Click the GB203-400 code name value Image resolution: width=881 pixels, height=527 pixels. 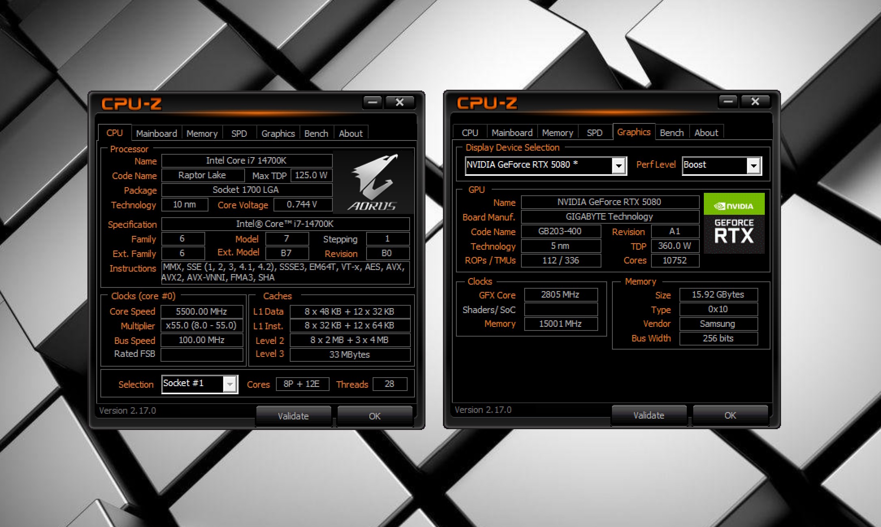tap(561, 231)
